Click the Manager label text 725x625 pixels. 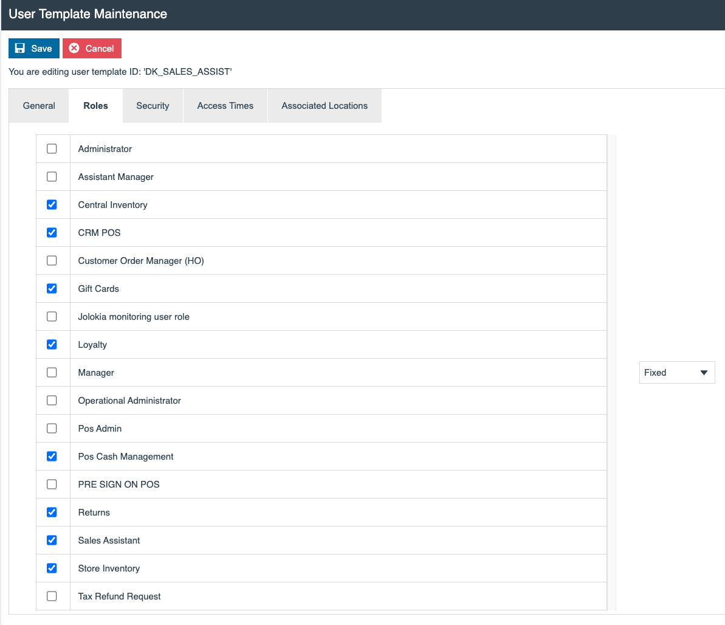coord(96,373)
